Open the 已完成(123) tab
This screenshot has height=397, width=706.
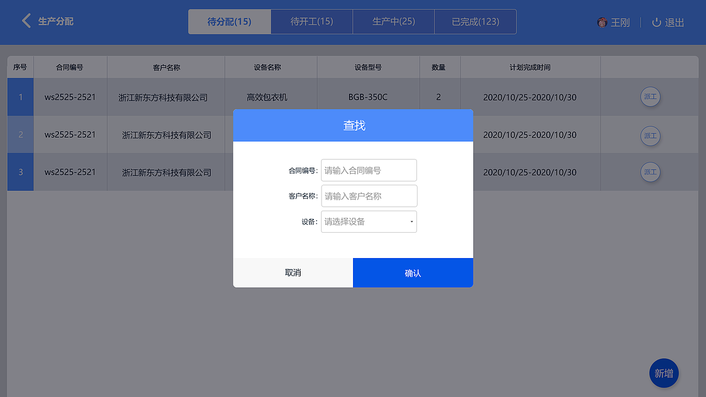pyautogui.click(x=475, y=22)
